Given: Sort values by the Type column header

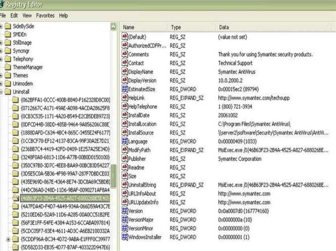Looking at the screenshot, I should tap(191, 27).
